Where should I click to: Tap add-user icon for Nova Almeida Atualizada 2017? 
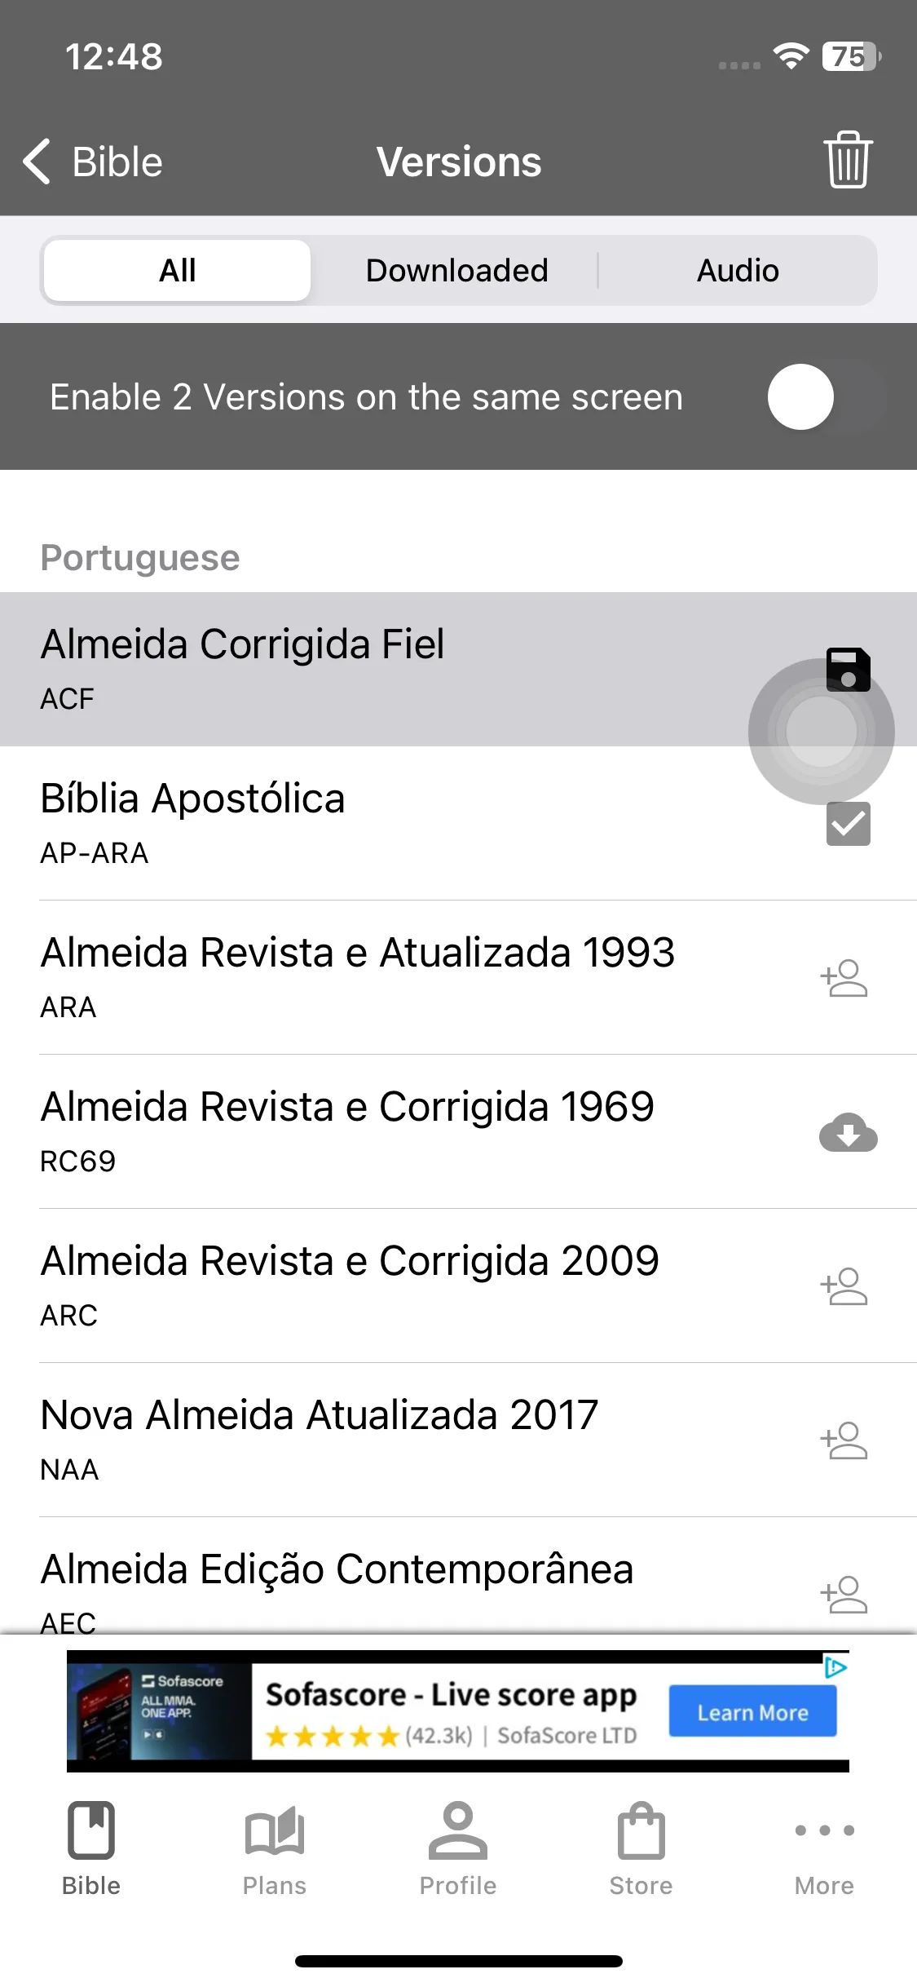click(x=844, y=1440)
